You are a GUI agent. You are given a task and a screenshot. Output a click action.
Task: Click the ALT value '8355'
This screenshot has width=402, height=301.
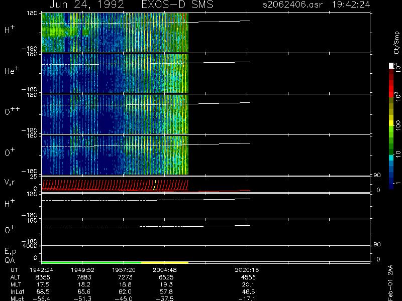pos(43,277)
